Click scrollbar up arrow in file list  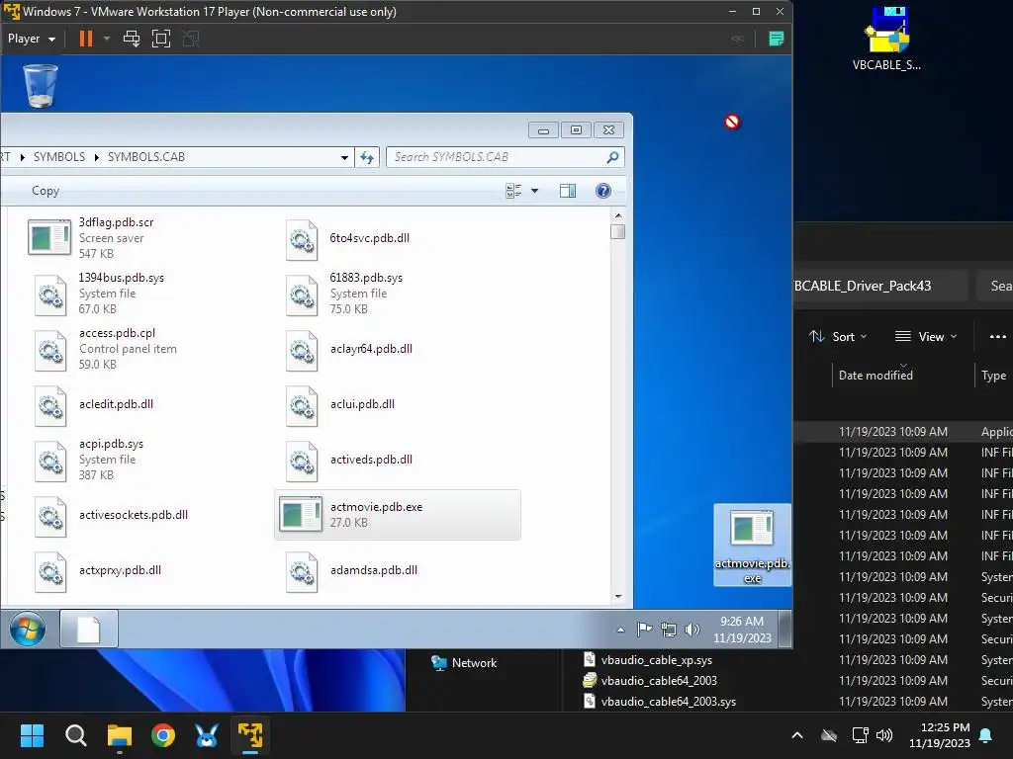pyautogui.click(x=618, y=215)
